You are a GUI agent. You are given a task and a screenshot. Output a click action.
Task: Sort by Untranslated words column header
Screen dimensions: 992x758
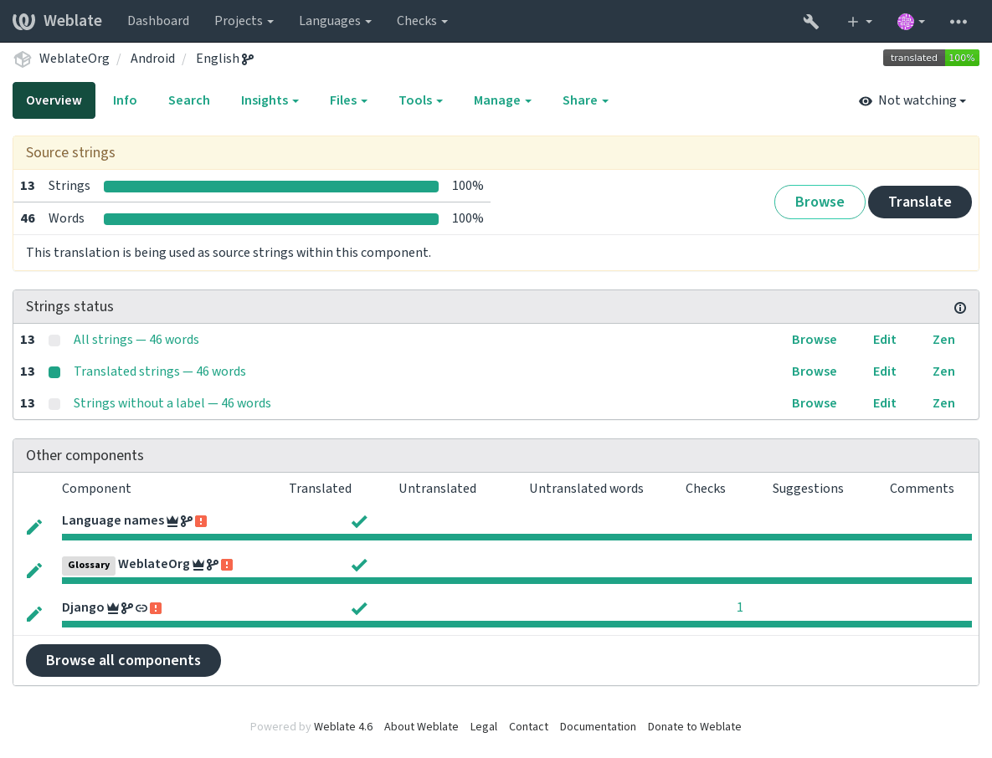click(586, 489)
